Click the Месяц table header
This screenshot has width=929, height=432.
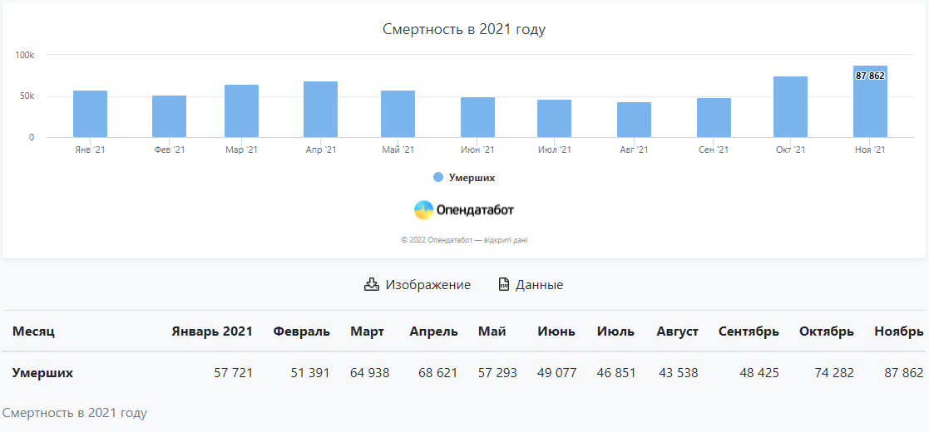[33, 331]
